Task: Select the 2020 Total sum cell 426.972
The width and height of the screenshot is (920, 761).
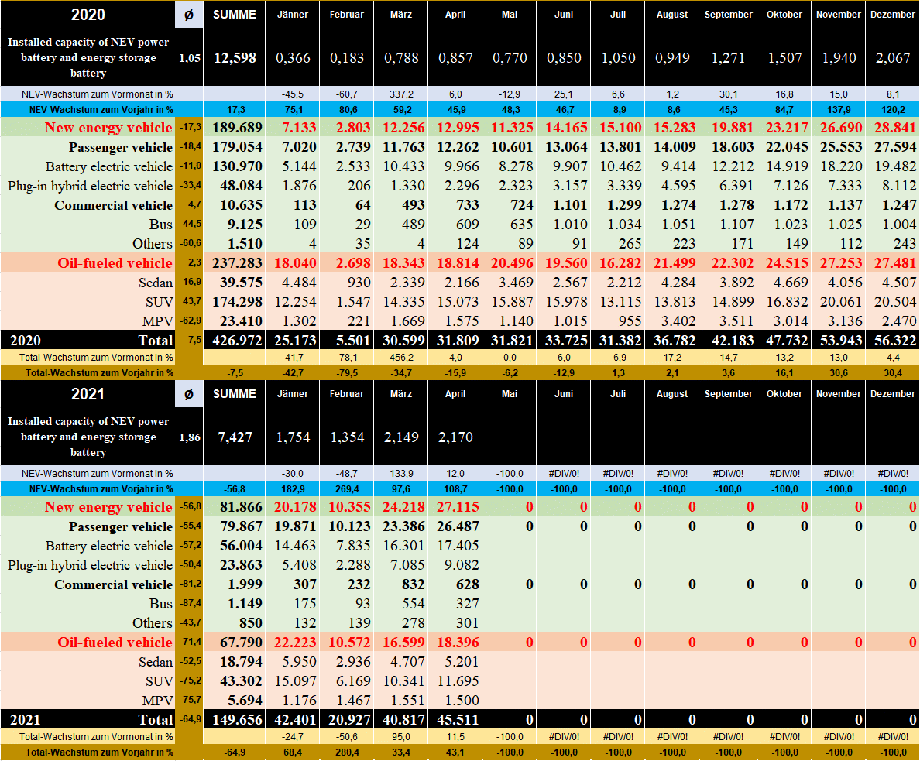Action: pyautogui.click(x=235, y=341)
